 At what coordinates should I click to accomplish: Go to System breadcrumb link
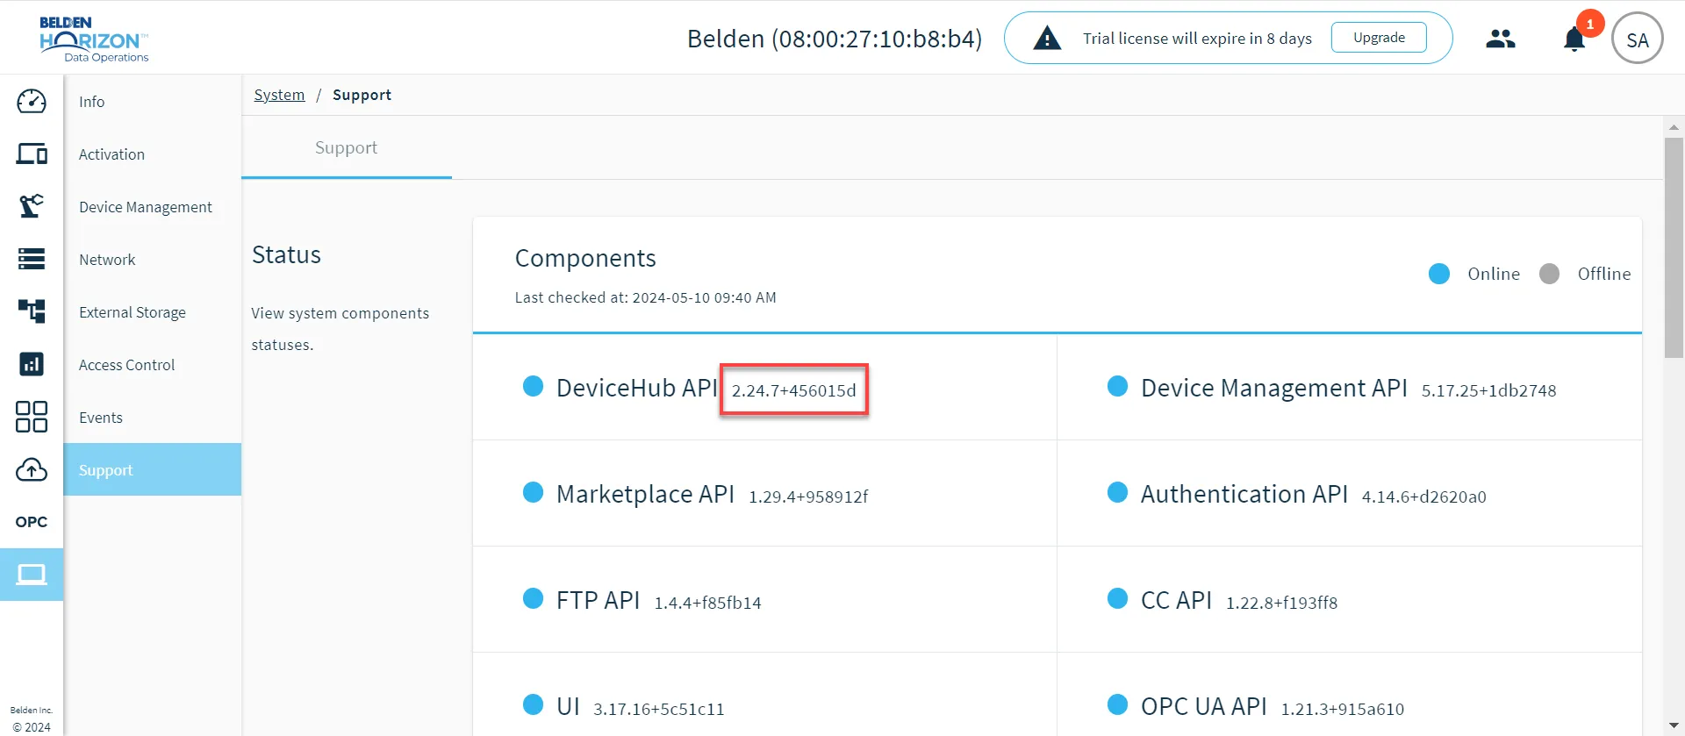coord(279,95)
